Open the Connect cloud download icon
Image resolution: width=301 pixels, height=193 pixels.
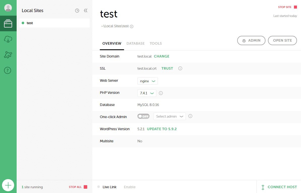pyautogui.click(x=8, y=39)
